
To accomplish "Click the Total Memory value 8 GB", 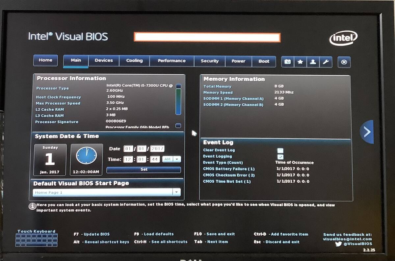I will tap(279, 86).
